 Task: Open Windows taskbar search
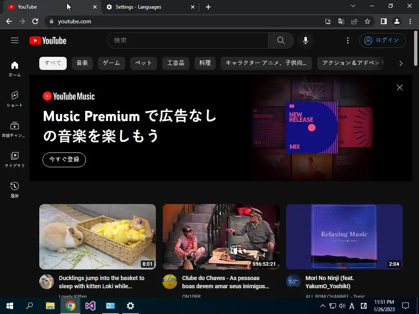29,306
